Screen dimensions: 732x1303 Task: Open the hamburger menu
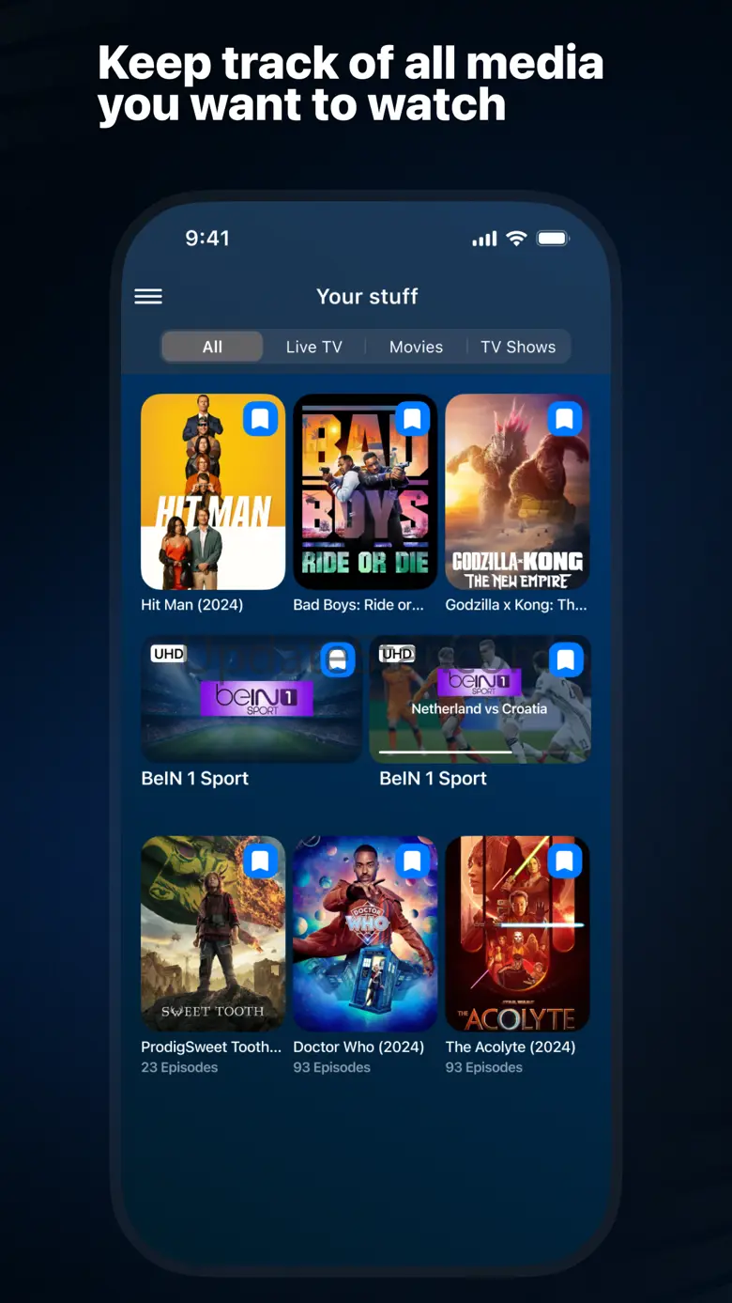(148, 297)
